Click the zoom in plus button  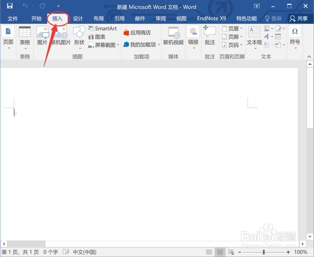tap(288, 252)
